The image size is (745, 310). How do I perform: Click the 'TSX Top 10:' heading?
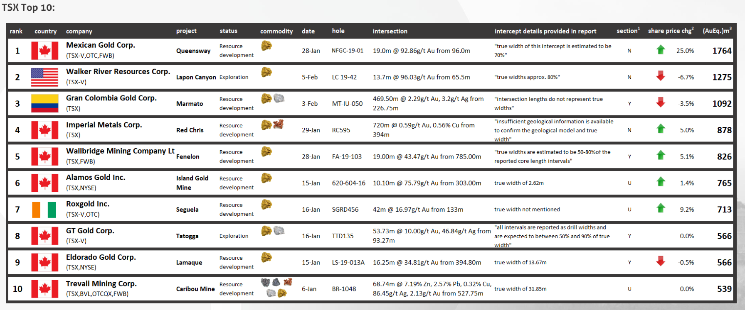pyautogui.click(x=28, y=7)
